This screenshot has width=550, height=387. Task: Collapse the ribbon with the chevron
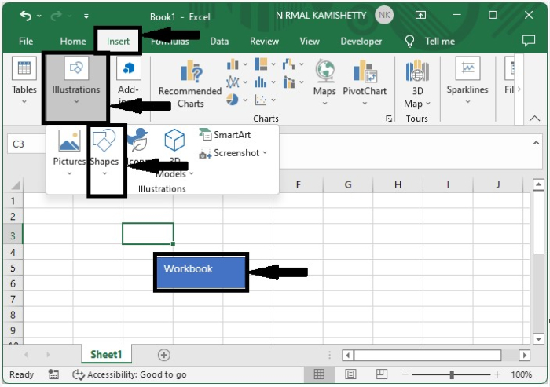coord(534,119)
